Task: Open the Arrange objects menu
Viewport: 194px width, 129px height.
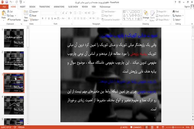Action: click(x=146, y=16)
